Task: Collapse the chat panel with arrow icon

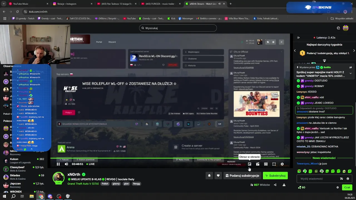Action: [298, 37]
